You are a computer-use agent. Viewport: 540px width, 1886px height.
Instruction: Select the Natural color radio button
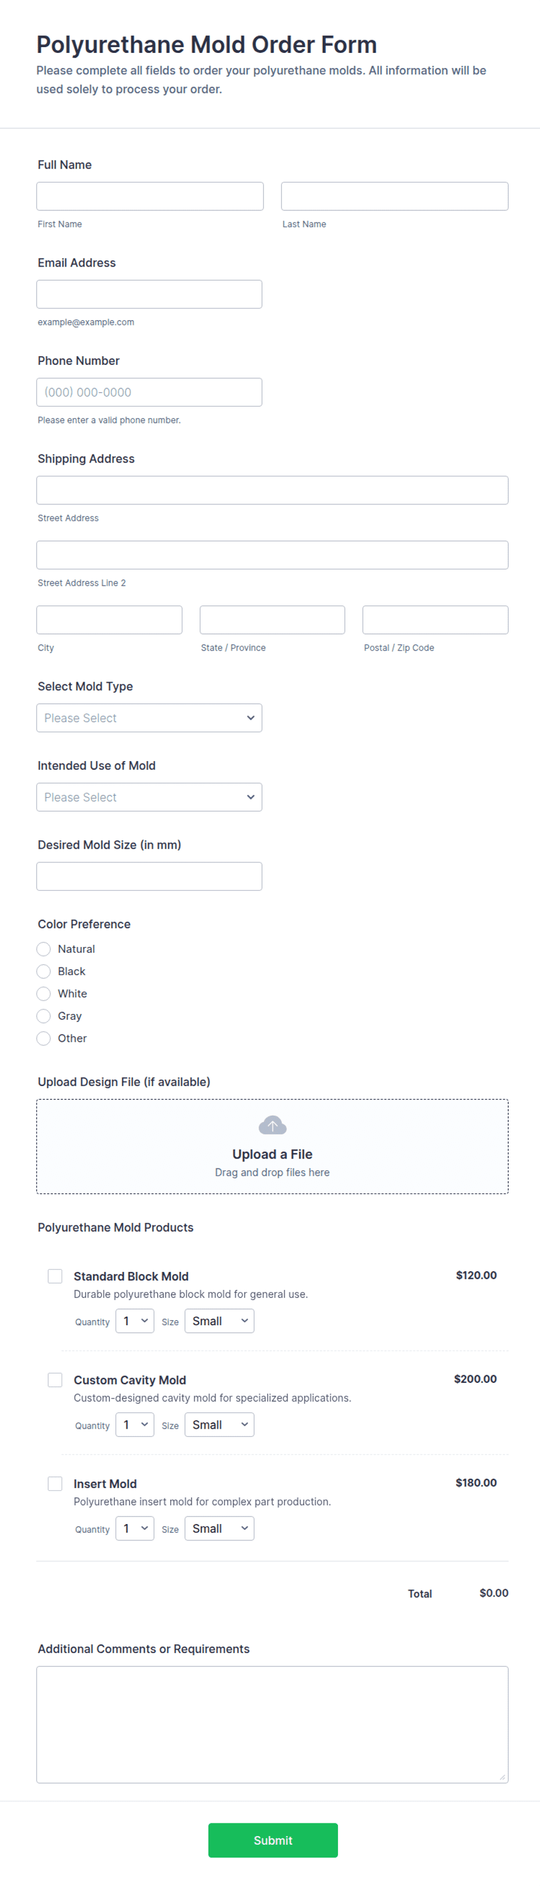point(44,949)
